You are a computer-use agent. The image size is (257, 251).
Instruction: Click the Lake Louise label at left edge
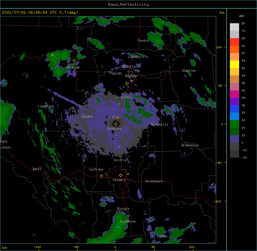tap(5, 144)
